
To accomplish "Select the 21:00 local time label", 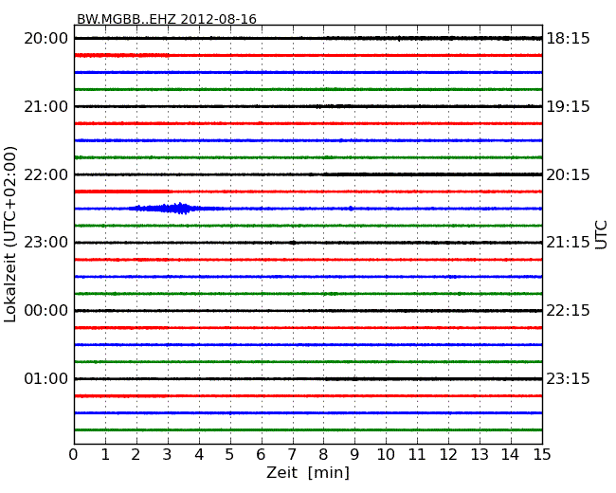I will [46, 106].
